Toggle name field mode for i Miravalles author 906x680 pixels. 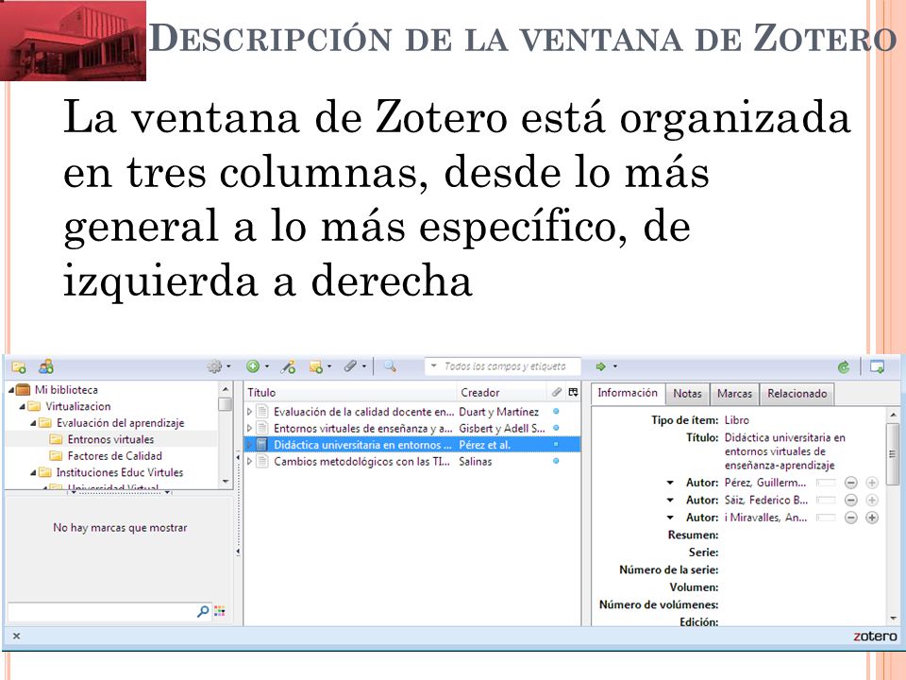click(826, 518)
